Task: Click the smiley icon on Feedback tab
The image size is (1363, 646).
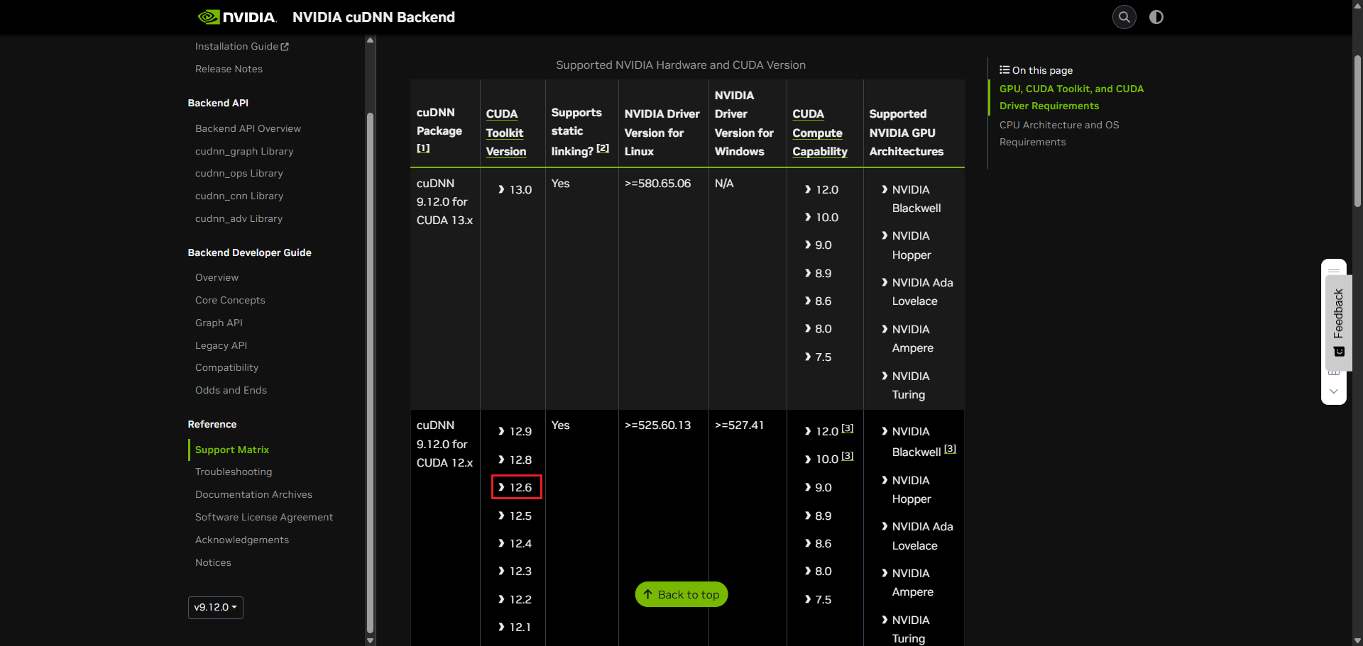Action: pyautogui.click(x=1339, y=352)
